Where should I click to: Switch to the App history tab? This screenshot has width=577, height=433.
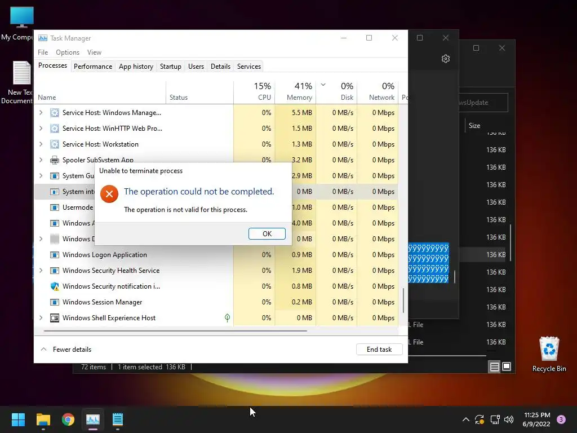(x=136, y=67)
